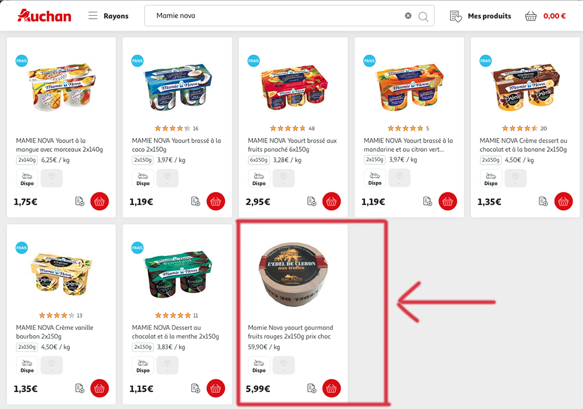Save mandarine citron vert yaourt to list
The width and height of the screenshot is (583, 409).
(427, 201)
